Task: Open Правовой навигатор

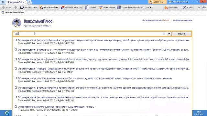Action: coord(71,7)
